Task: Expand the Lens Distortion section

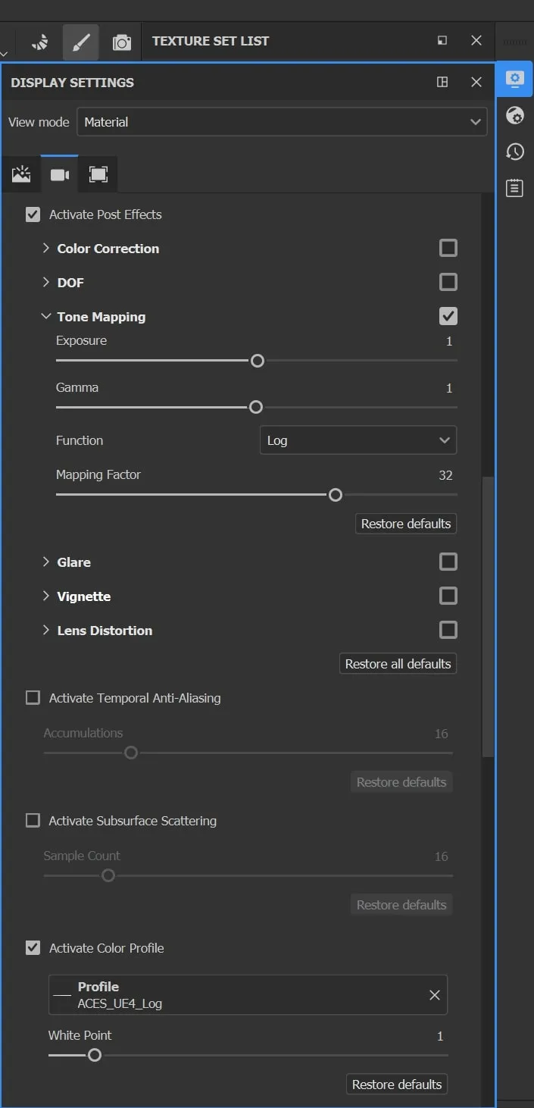Action: pyautogui.click(x=46, y=631)
